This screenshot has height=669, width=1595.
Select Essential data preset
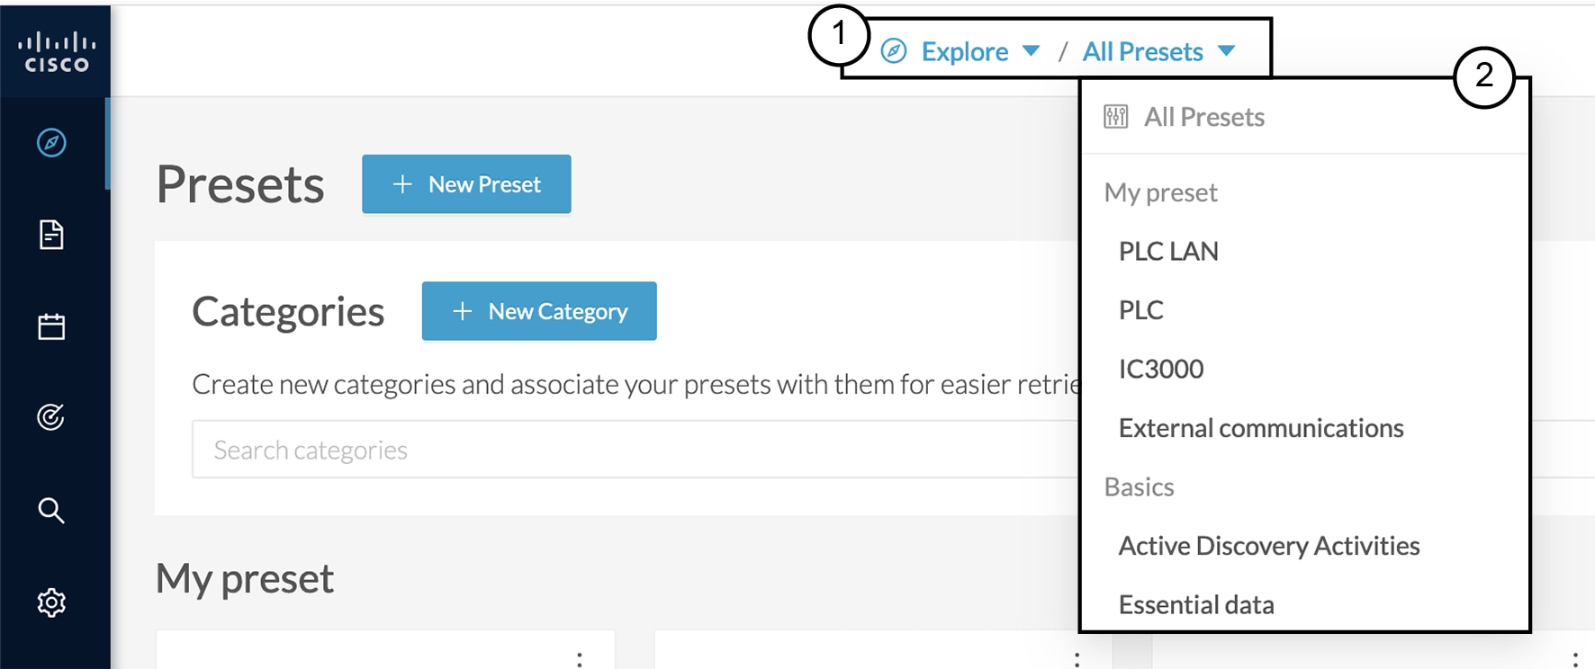(1196, 604)
